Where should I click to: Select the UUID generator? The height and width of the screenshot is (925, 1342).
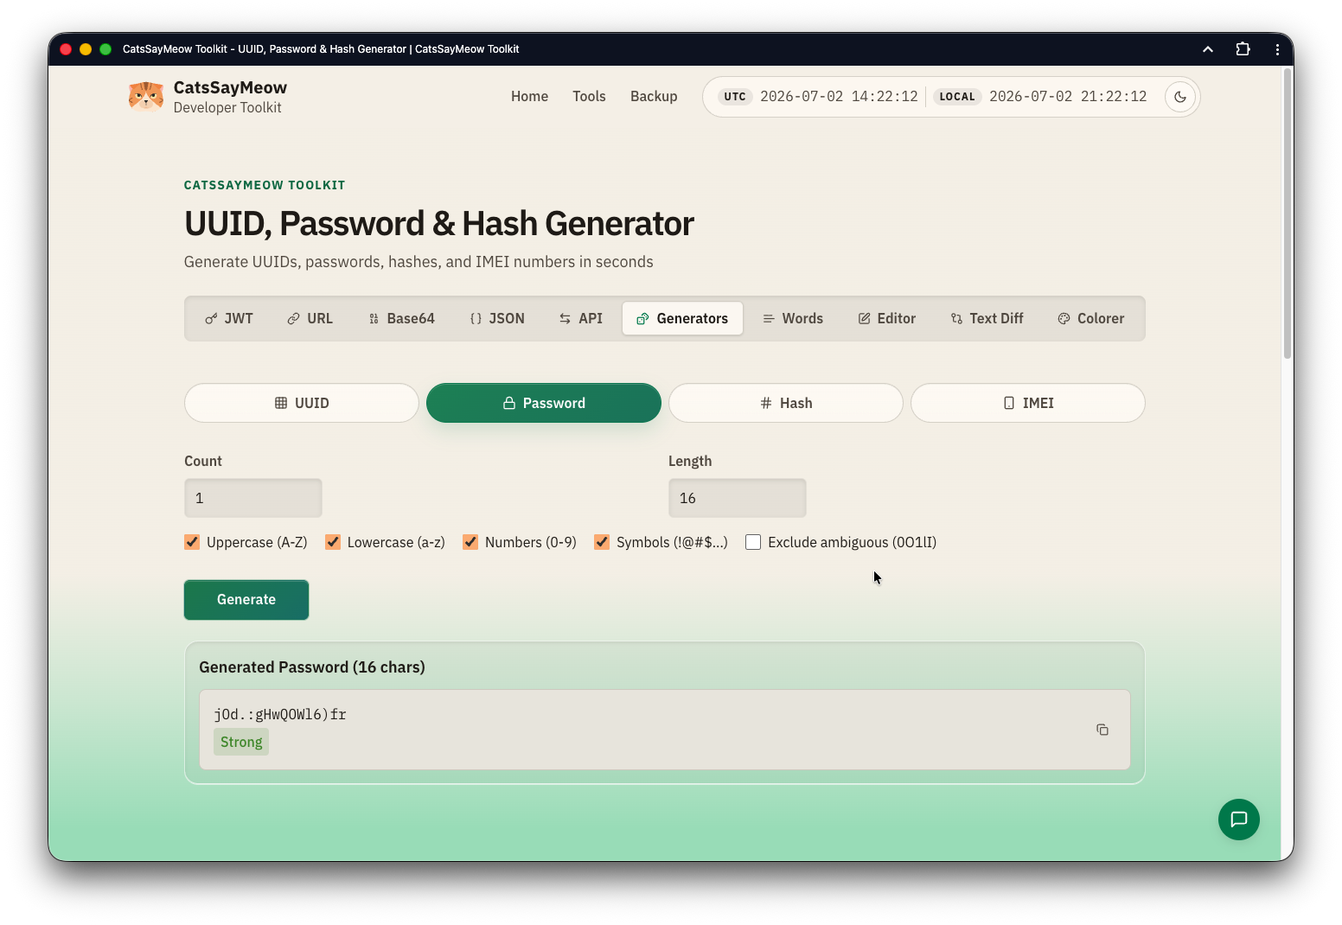click(x=302, y=403)
